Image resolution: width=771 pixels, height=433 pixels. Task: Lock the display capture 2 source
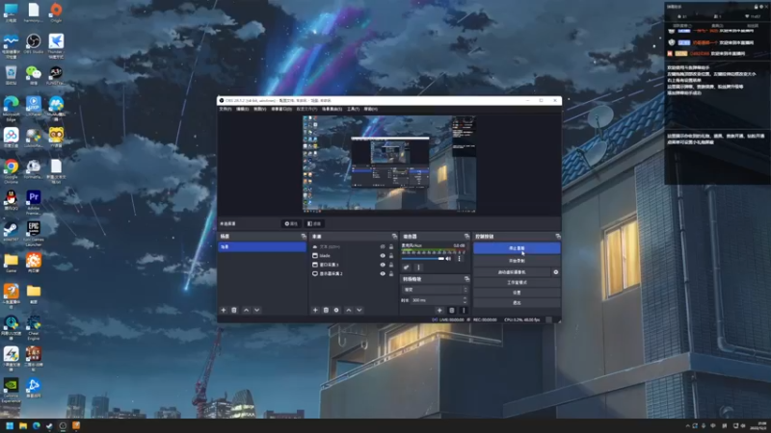[x=391, y=273]
